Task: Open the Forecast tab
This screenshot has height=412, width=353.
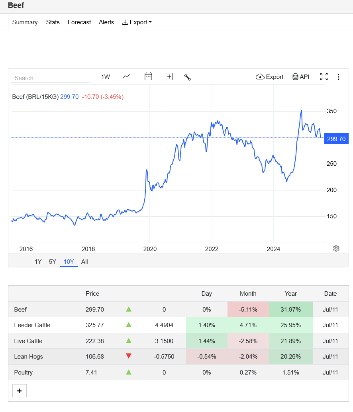Action: click(x=79, y=22)
